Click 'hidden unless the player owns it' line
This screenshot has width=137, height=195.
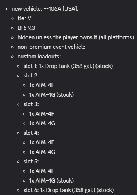click(76, 37)
